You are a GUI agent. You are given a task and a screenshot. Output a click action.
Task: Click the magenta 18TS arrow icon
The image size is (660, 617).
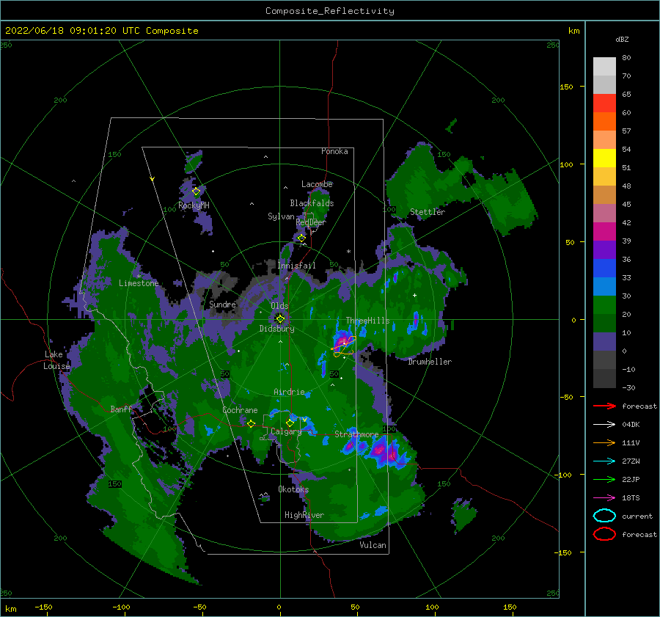(x=604, y=497)
